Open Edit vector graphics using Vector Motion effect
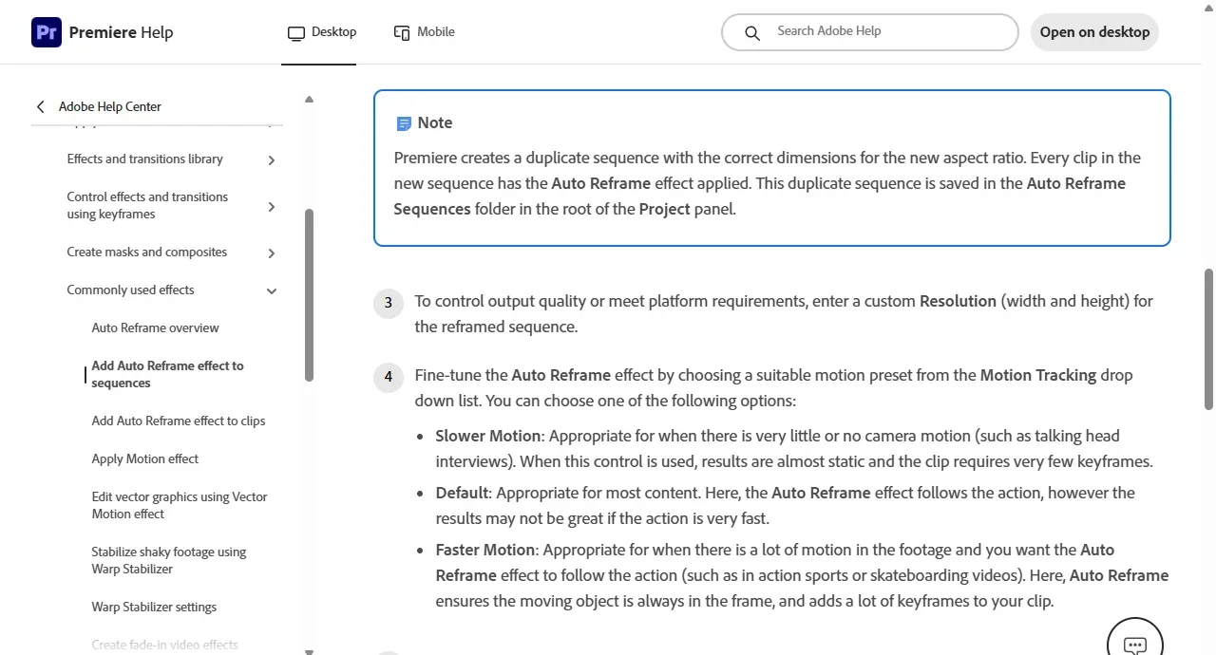Screen dimensions: 1216x655 [180, 506]
